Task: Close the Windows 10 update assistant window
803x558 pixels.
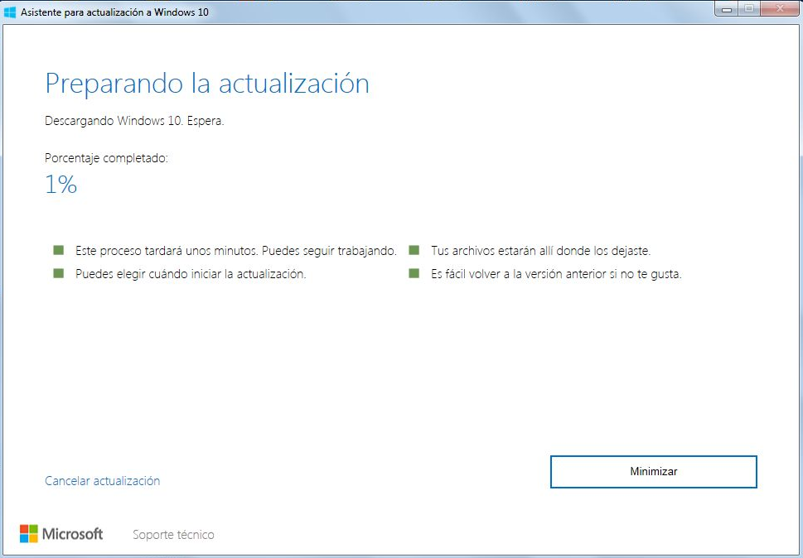Action: [780, 9]
